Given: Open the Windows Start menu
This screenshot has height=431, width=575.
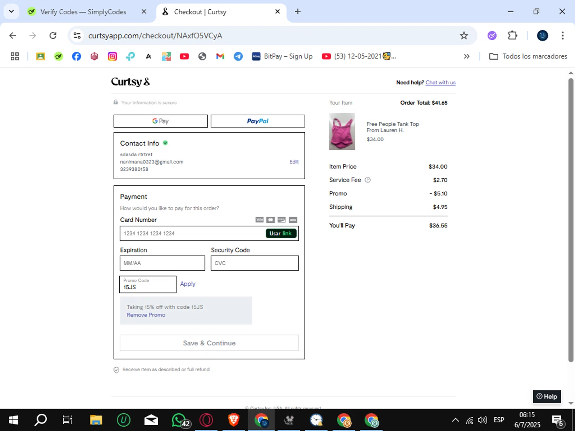Looking at the screenshot, I should point(13,420).
